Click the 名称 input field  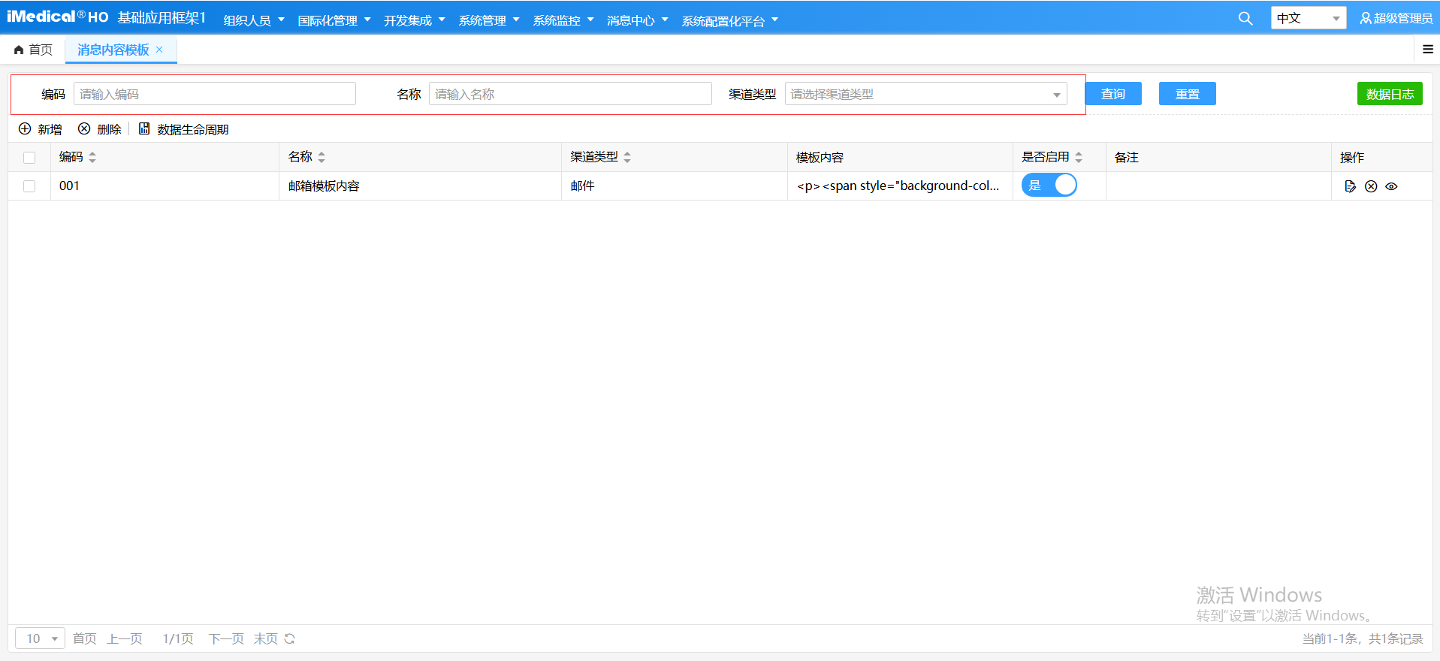tap(569, 94)
